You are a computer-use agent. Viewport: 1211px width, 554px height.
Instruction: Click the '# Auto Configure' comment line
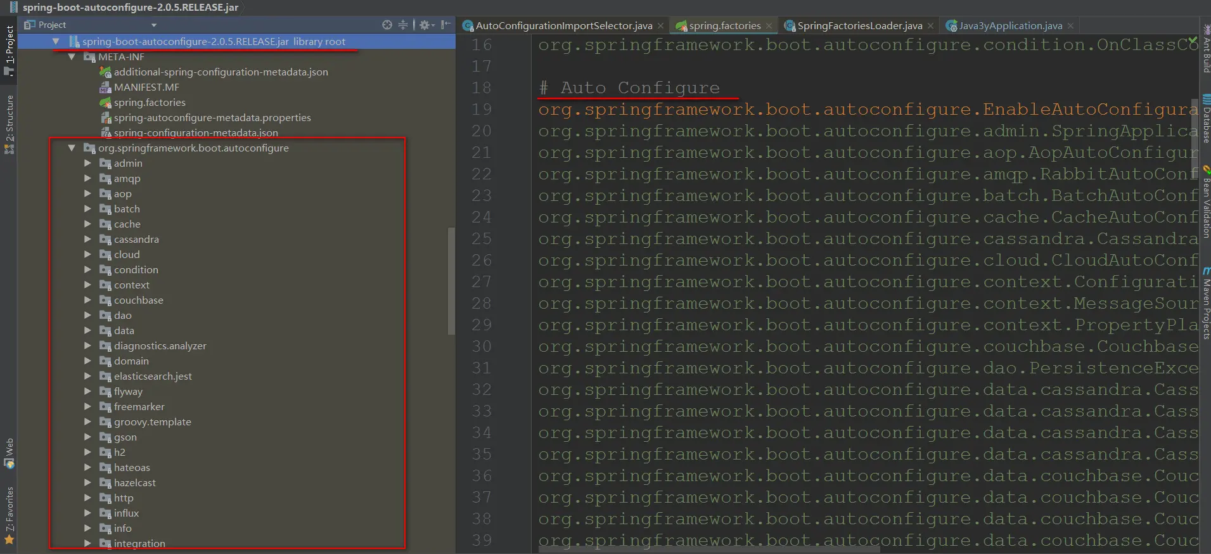point(629,87)
